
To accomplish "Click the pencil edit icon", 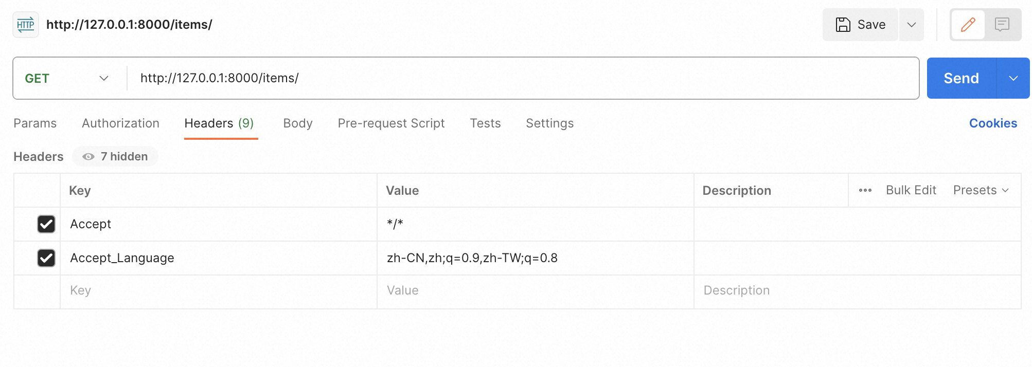I will pos(968,25).
